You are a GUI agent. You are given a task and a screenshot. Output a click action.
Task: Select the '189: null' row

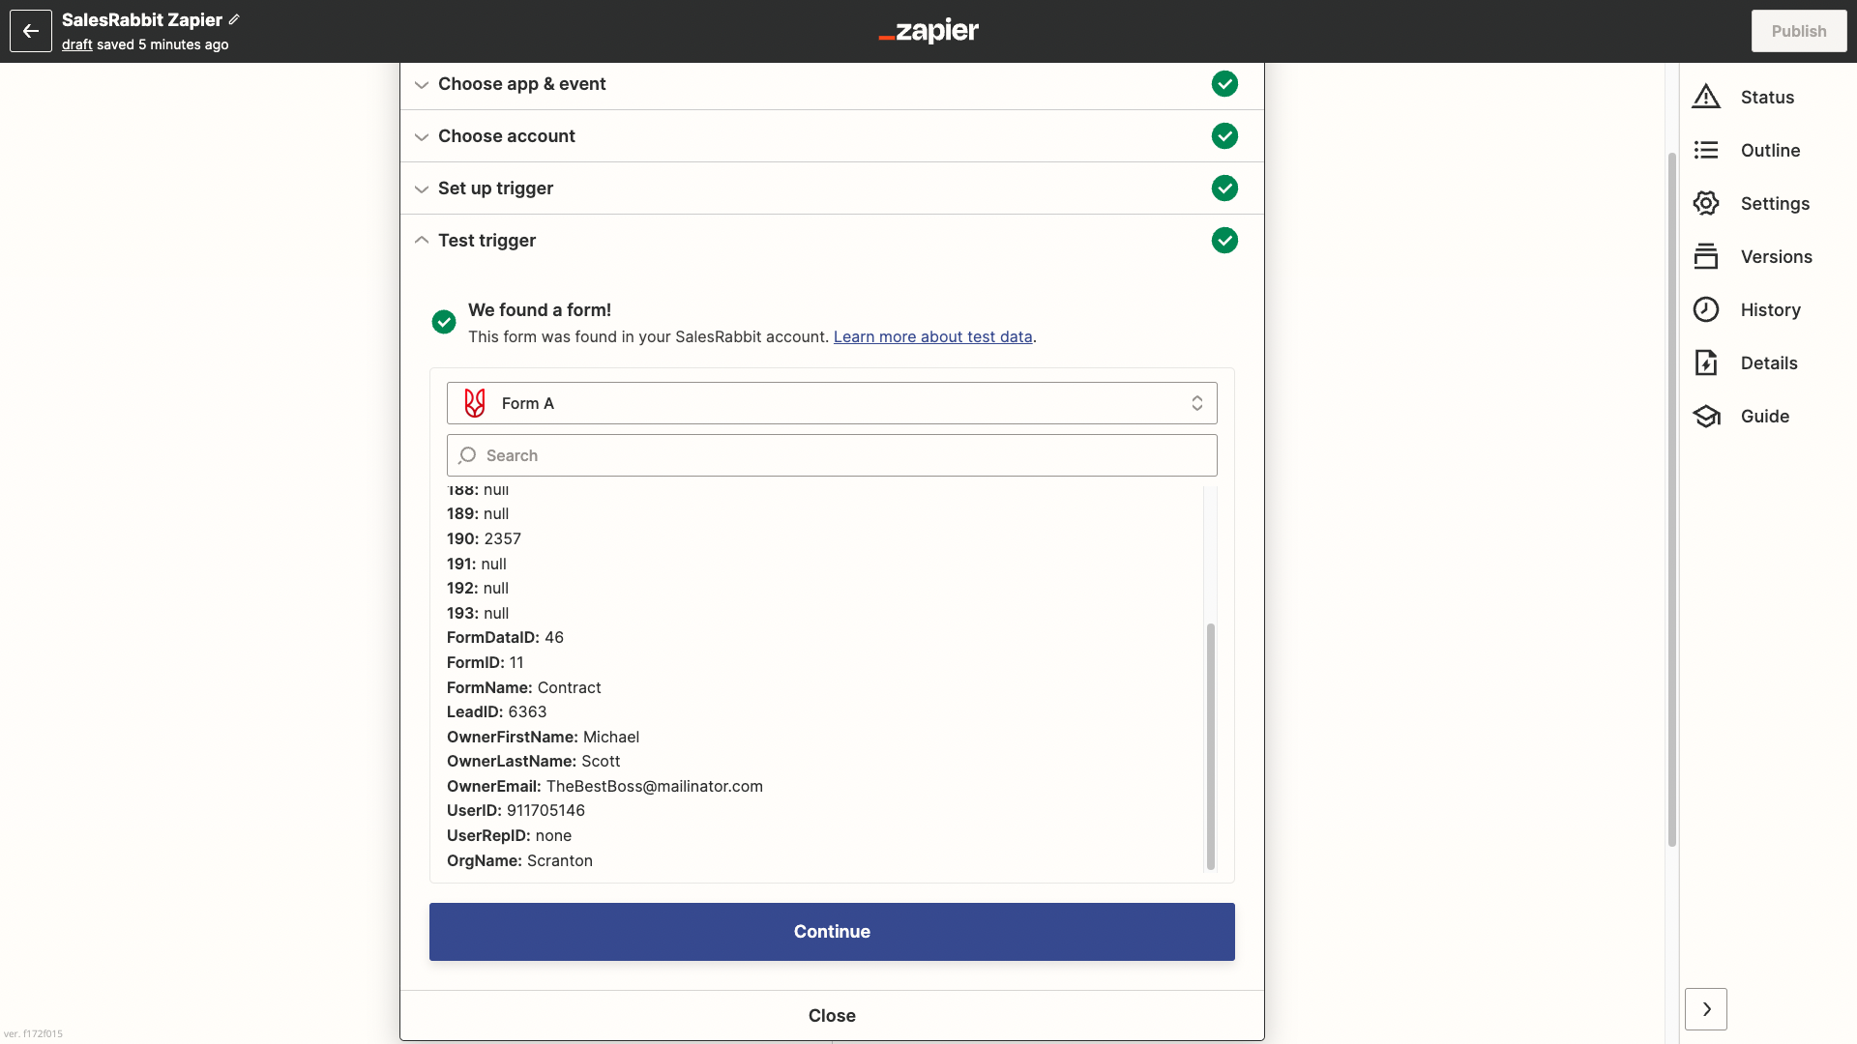click(x=478, y=513)
